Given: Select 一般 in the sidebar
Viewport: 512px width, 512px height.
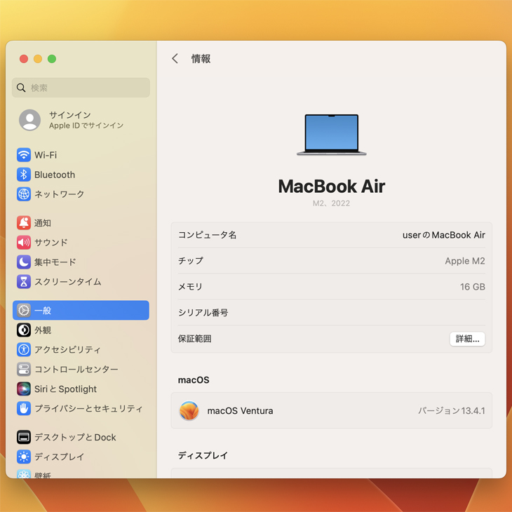Looking at the screenshot, I should pyautogui.click(x=81, y=311).
